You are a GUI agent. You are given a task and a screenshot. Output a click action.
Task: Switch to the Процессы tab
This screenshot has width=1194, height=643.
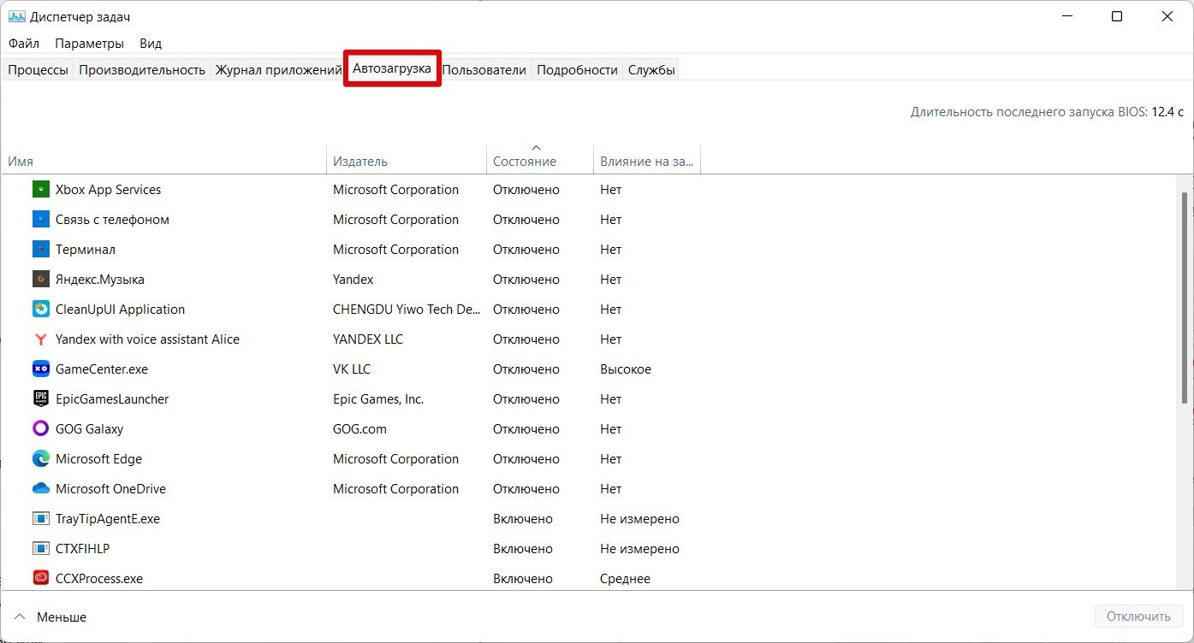tap(38, 70)
